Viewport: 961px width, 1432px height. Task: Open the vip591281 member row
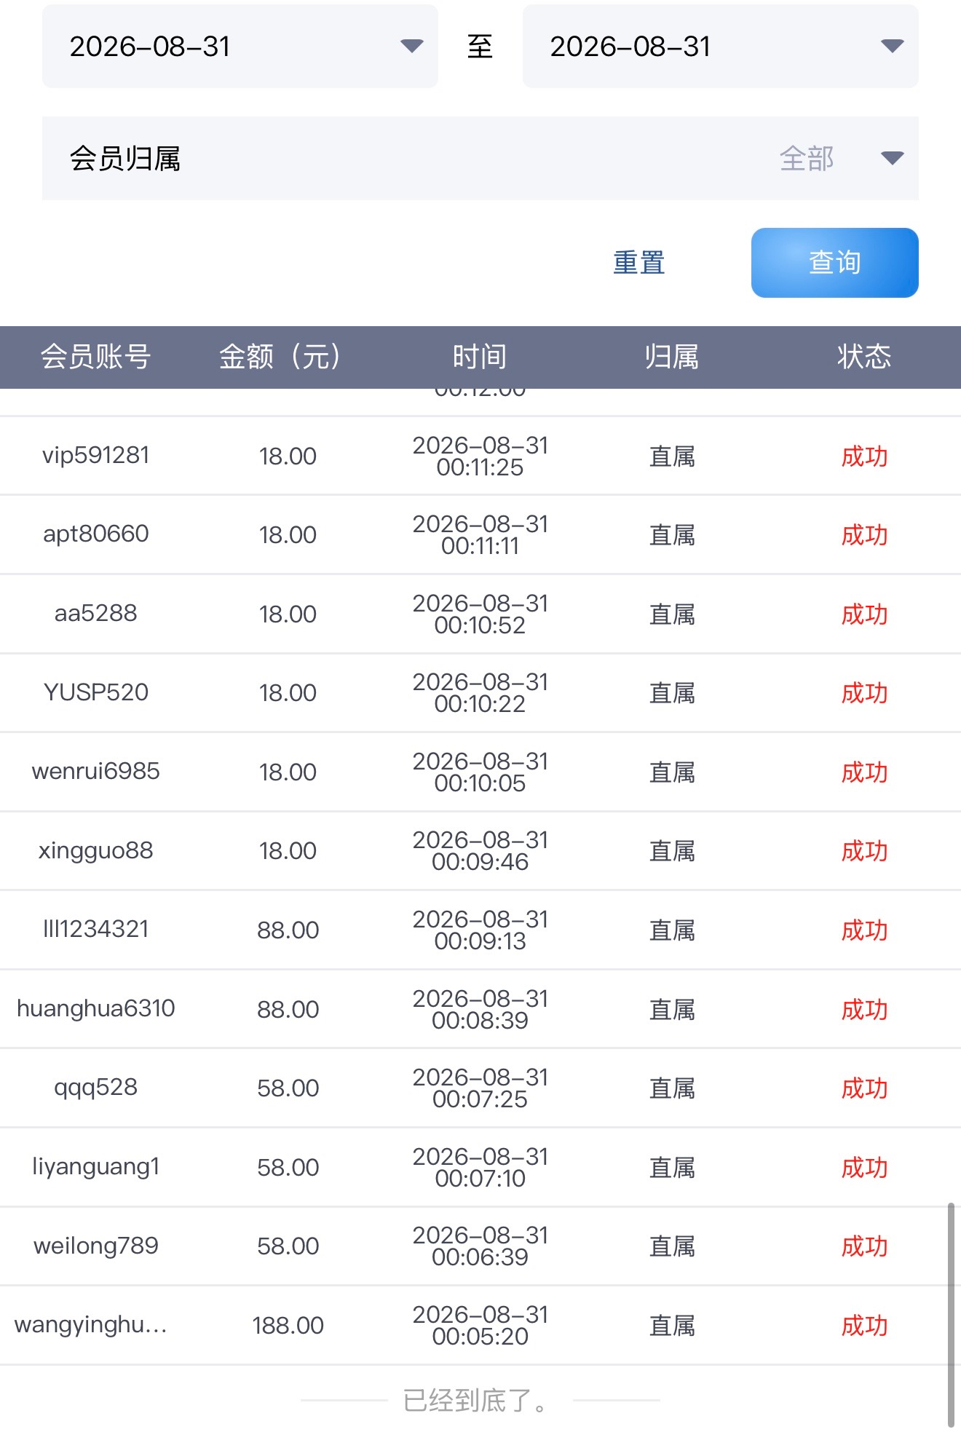(480, 456)
